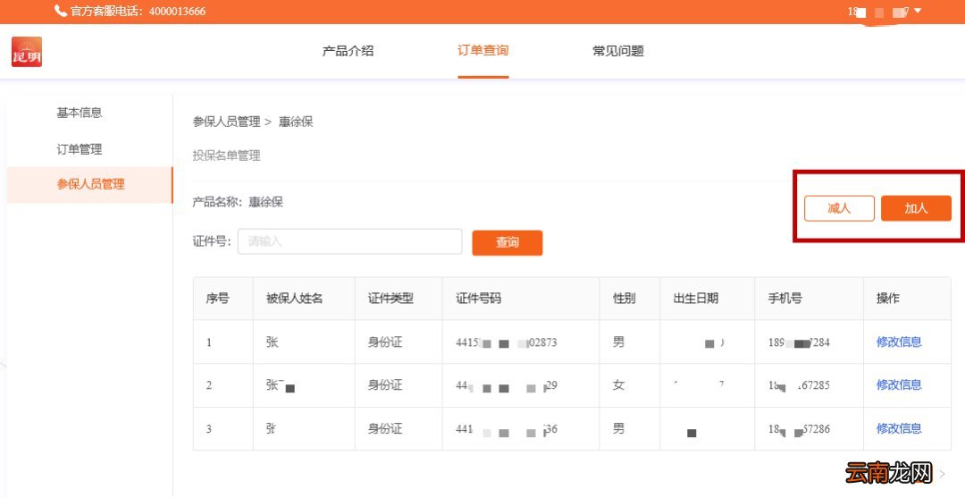Image resolution: width=965 pixels, height=498 pixels.
Task: Focus the 证件号 input field
Action: pyautogui.click(x=350, y=241)
